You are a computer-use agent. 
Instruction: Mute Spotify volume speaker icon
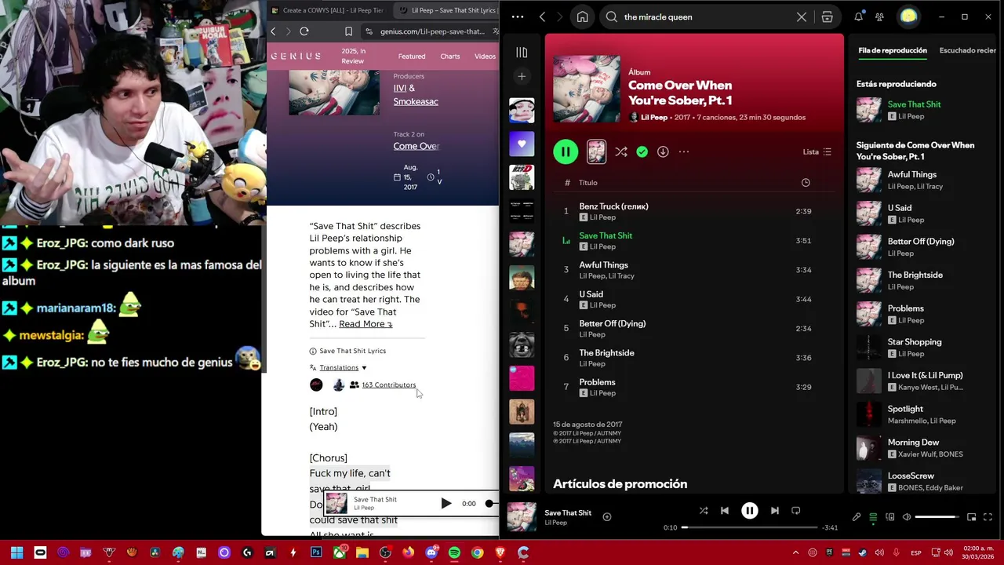(907, 517)
